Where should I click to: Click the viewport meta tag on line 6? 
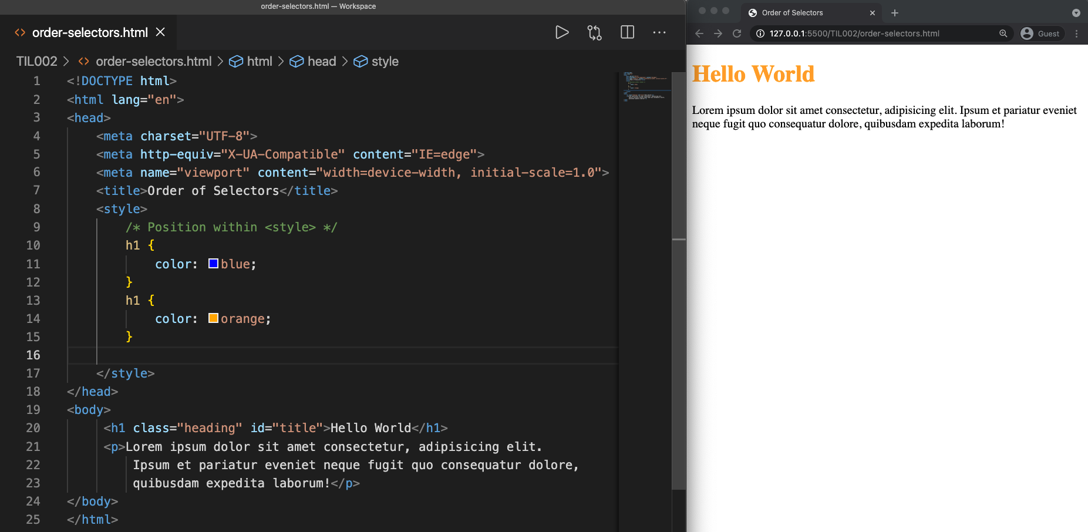point(353,173)
